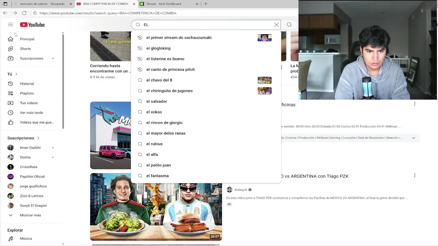Image resolution: width=438 pixels, height=246 pixels.
Task: Select suggestion el chiringuito de jugones
Action: click(x=206, y=91)
